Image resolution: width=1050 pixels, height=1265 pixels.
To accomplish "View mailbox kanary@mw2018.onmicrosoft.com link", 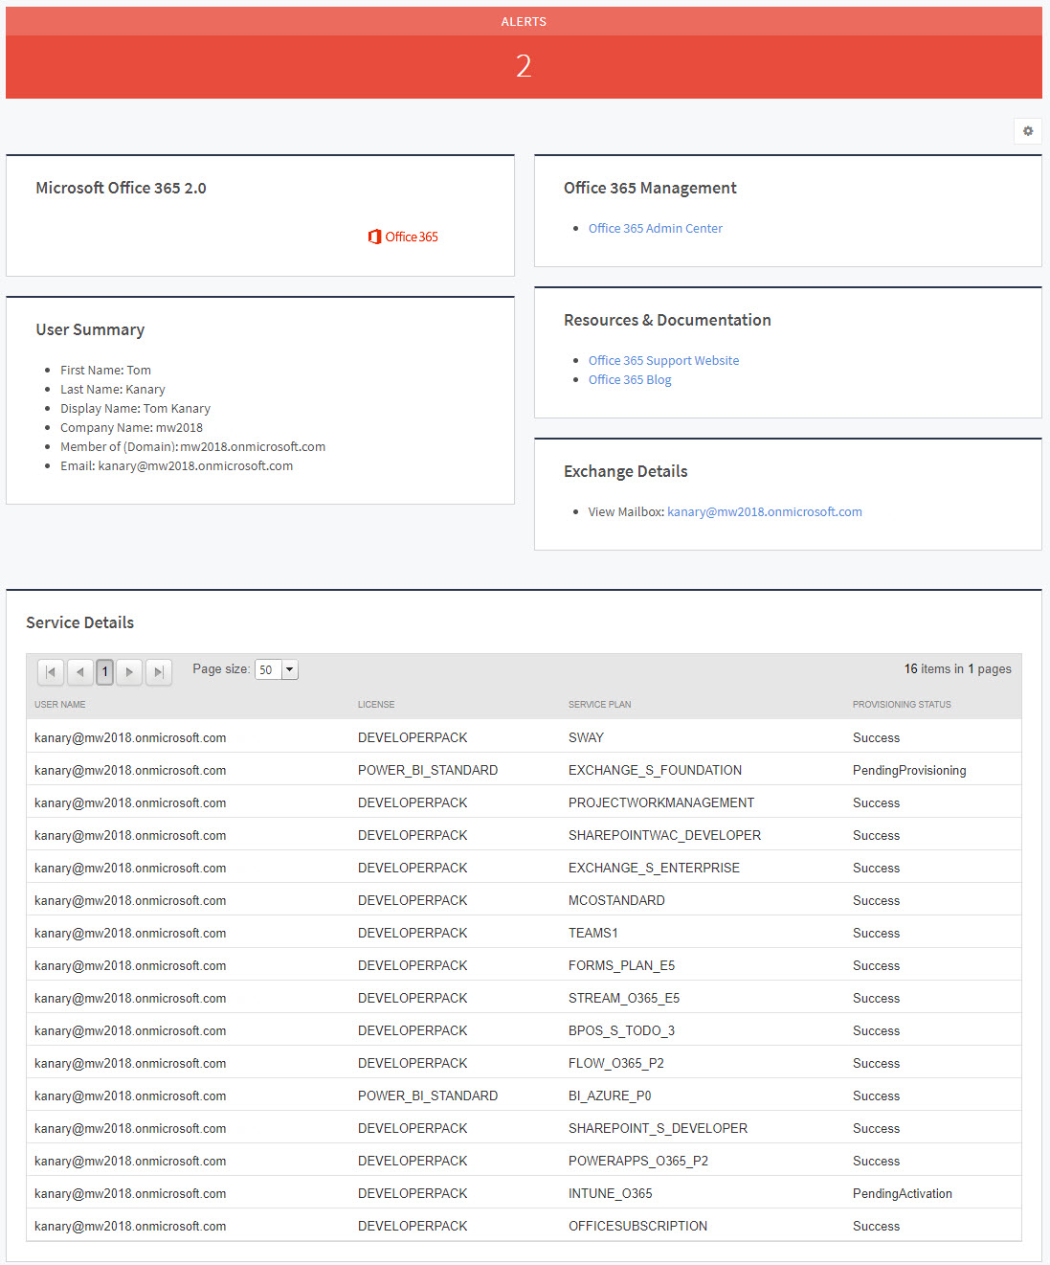I will [764, 512].
